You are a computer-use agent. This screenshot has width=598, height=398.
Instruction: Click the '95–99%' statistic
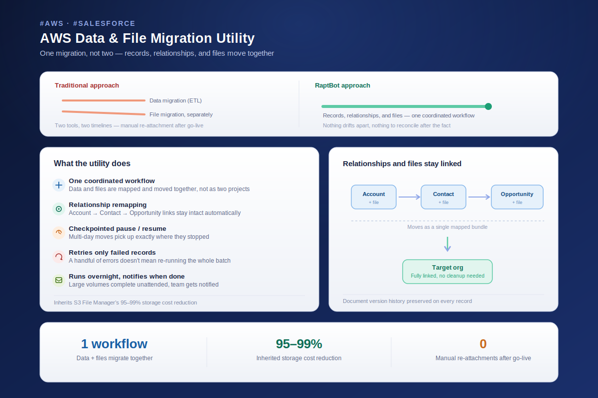[299, 344]
